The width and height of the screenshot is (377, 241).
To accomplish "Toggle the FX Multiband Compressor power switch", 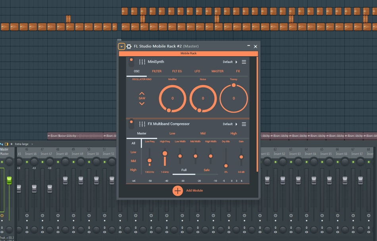I will click(x=131, y=124).
